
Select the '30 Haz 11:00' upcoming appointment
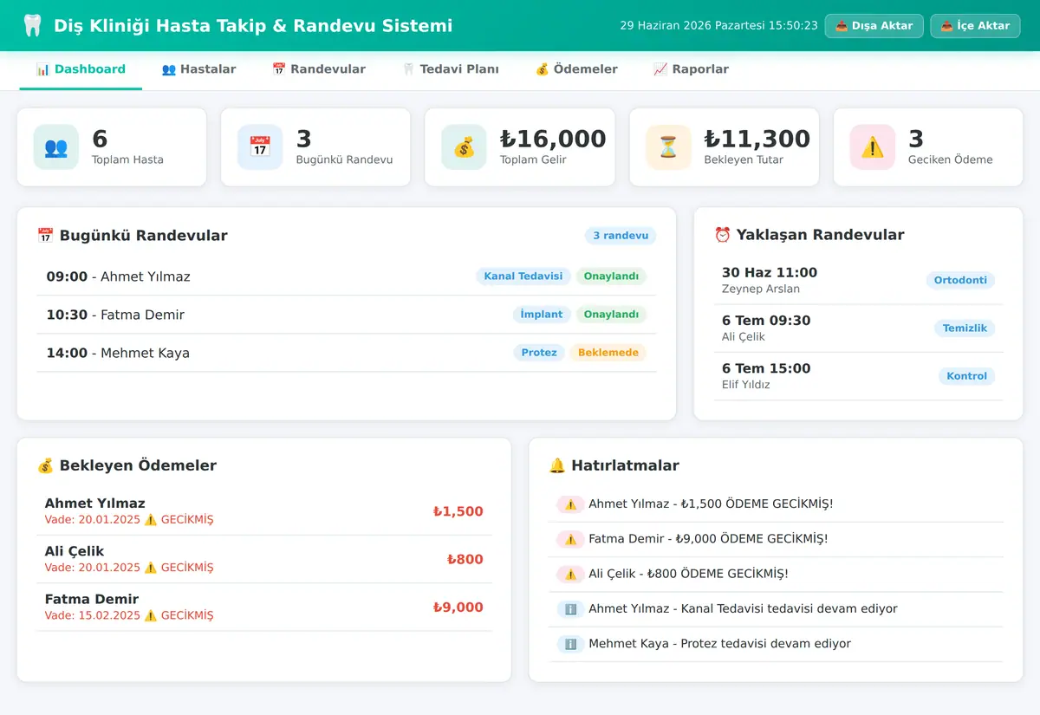coord(858,280)
